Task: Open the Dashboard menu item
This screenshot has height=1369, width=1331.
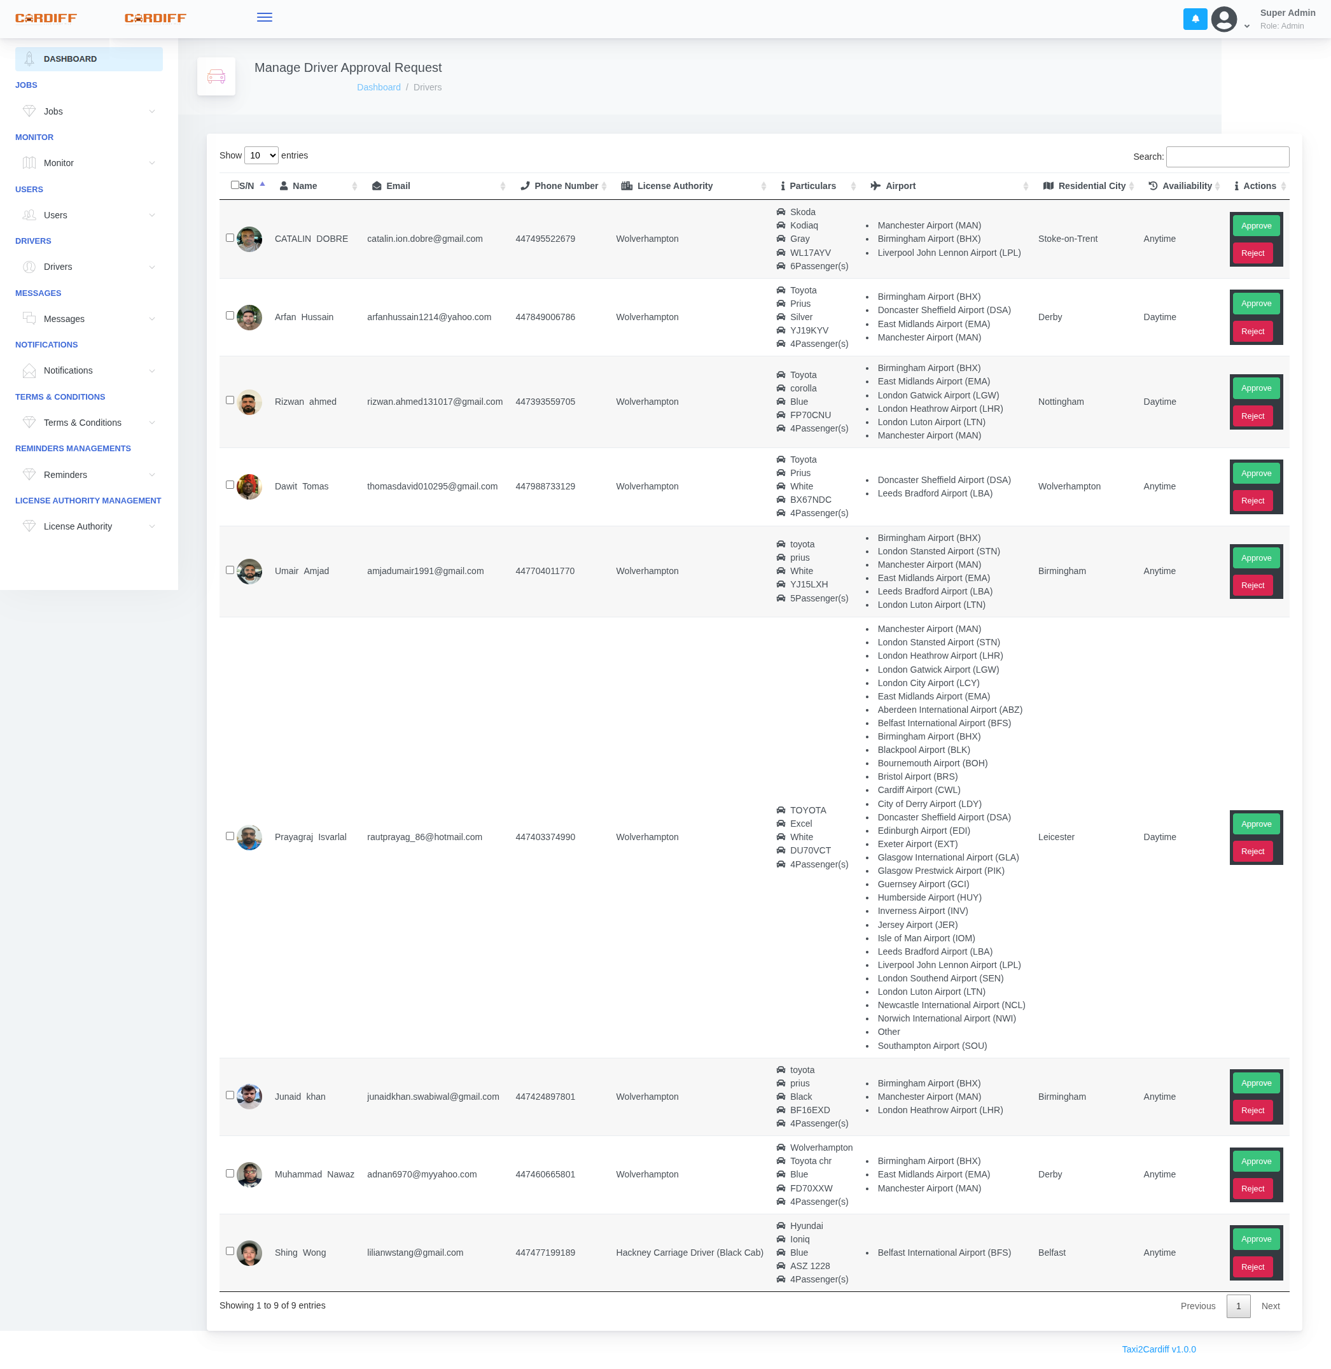Action: [x=69, y=59]
